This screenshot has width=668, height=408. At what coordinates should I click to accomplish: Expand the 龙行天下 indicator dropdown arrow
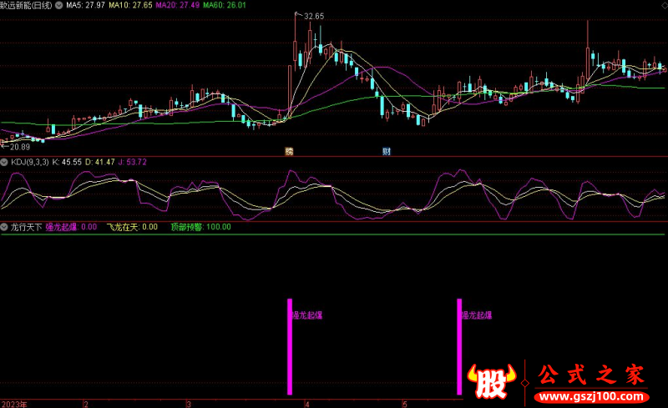click(x=5, y=226)
